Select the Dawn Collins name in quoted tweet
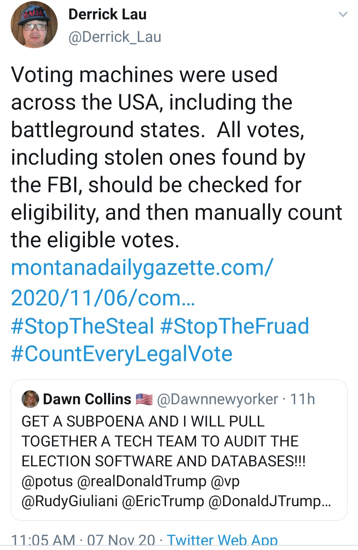Image resolution: width=358 pixels, height=550 pixels. click(x=87, y=399)
